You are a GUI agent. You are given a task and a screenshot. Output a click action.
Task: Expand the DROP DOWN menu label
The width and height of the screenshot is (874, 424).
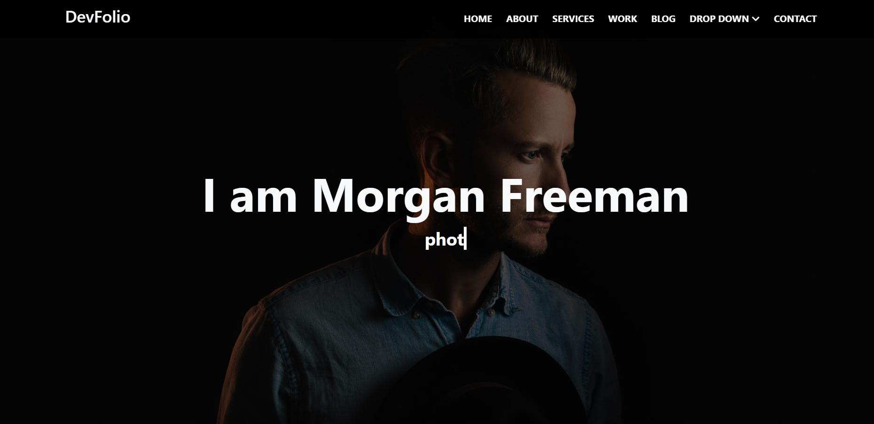[719, 19]
